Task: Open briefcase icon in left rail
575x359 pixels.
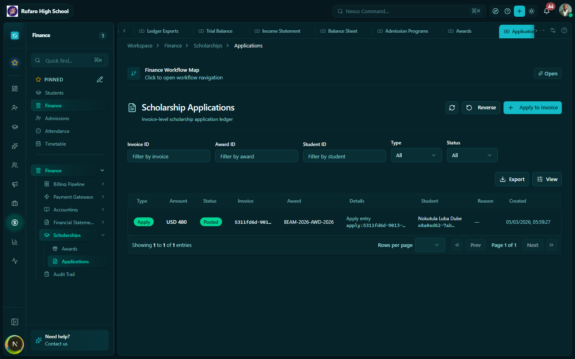Action: click(x=15, y=203)
